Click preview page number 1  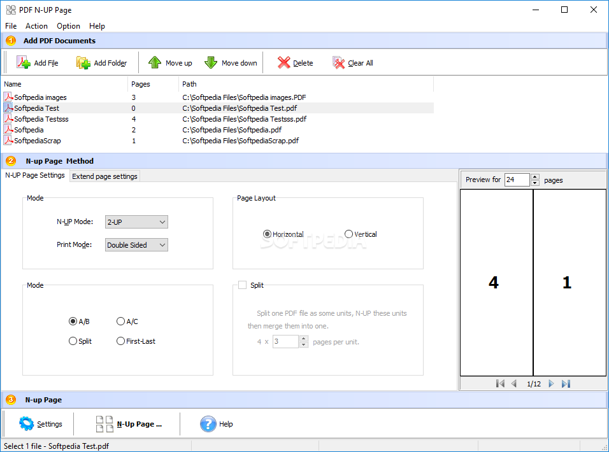tap(567, 282)
